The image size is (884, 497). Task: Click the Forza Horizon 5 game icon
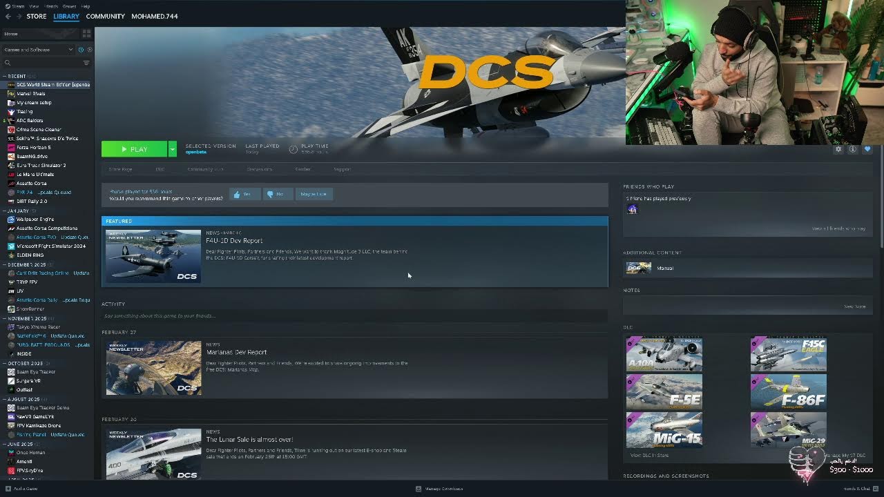[11, 148]
